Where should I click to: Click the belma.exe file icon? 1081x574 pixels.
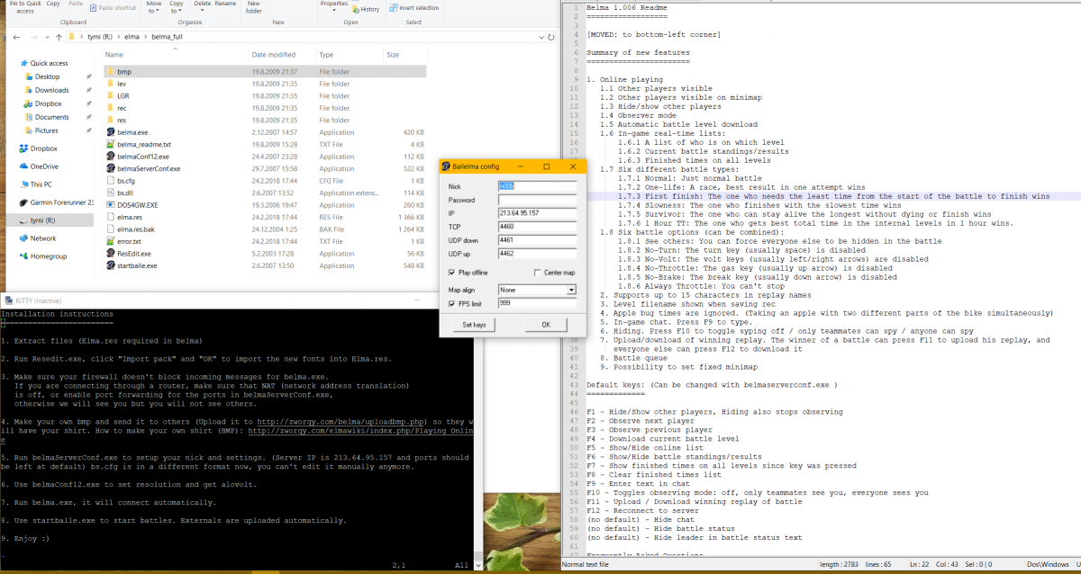click(110, 132)
